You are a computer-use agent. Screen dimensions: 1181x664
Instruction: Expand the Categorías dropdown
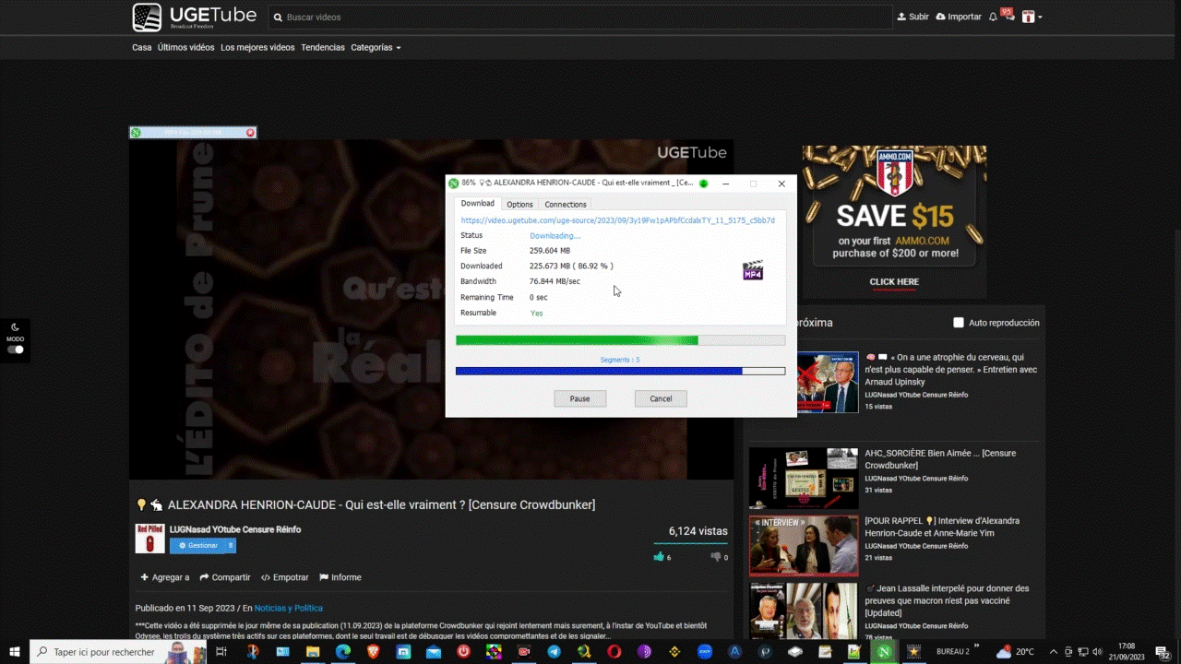(x=376, y=47)
